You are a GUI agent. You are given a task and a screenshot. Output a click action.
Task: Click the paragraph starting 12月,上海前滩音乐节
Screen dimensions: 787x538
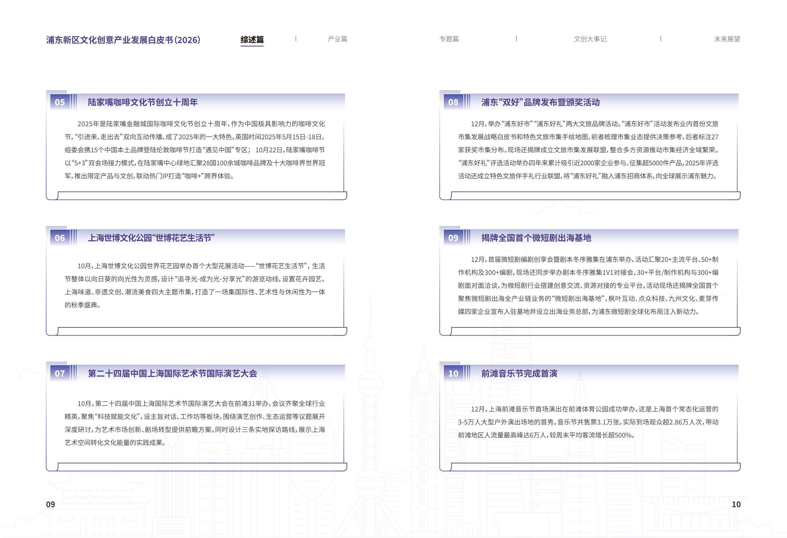[588, 422]
